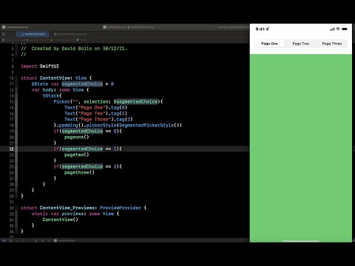Select the Page Three segment in simulator
The image size is (355, 266).
coord(332,44)
